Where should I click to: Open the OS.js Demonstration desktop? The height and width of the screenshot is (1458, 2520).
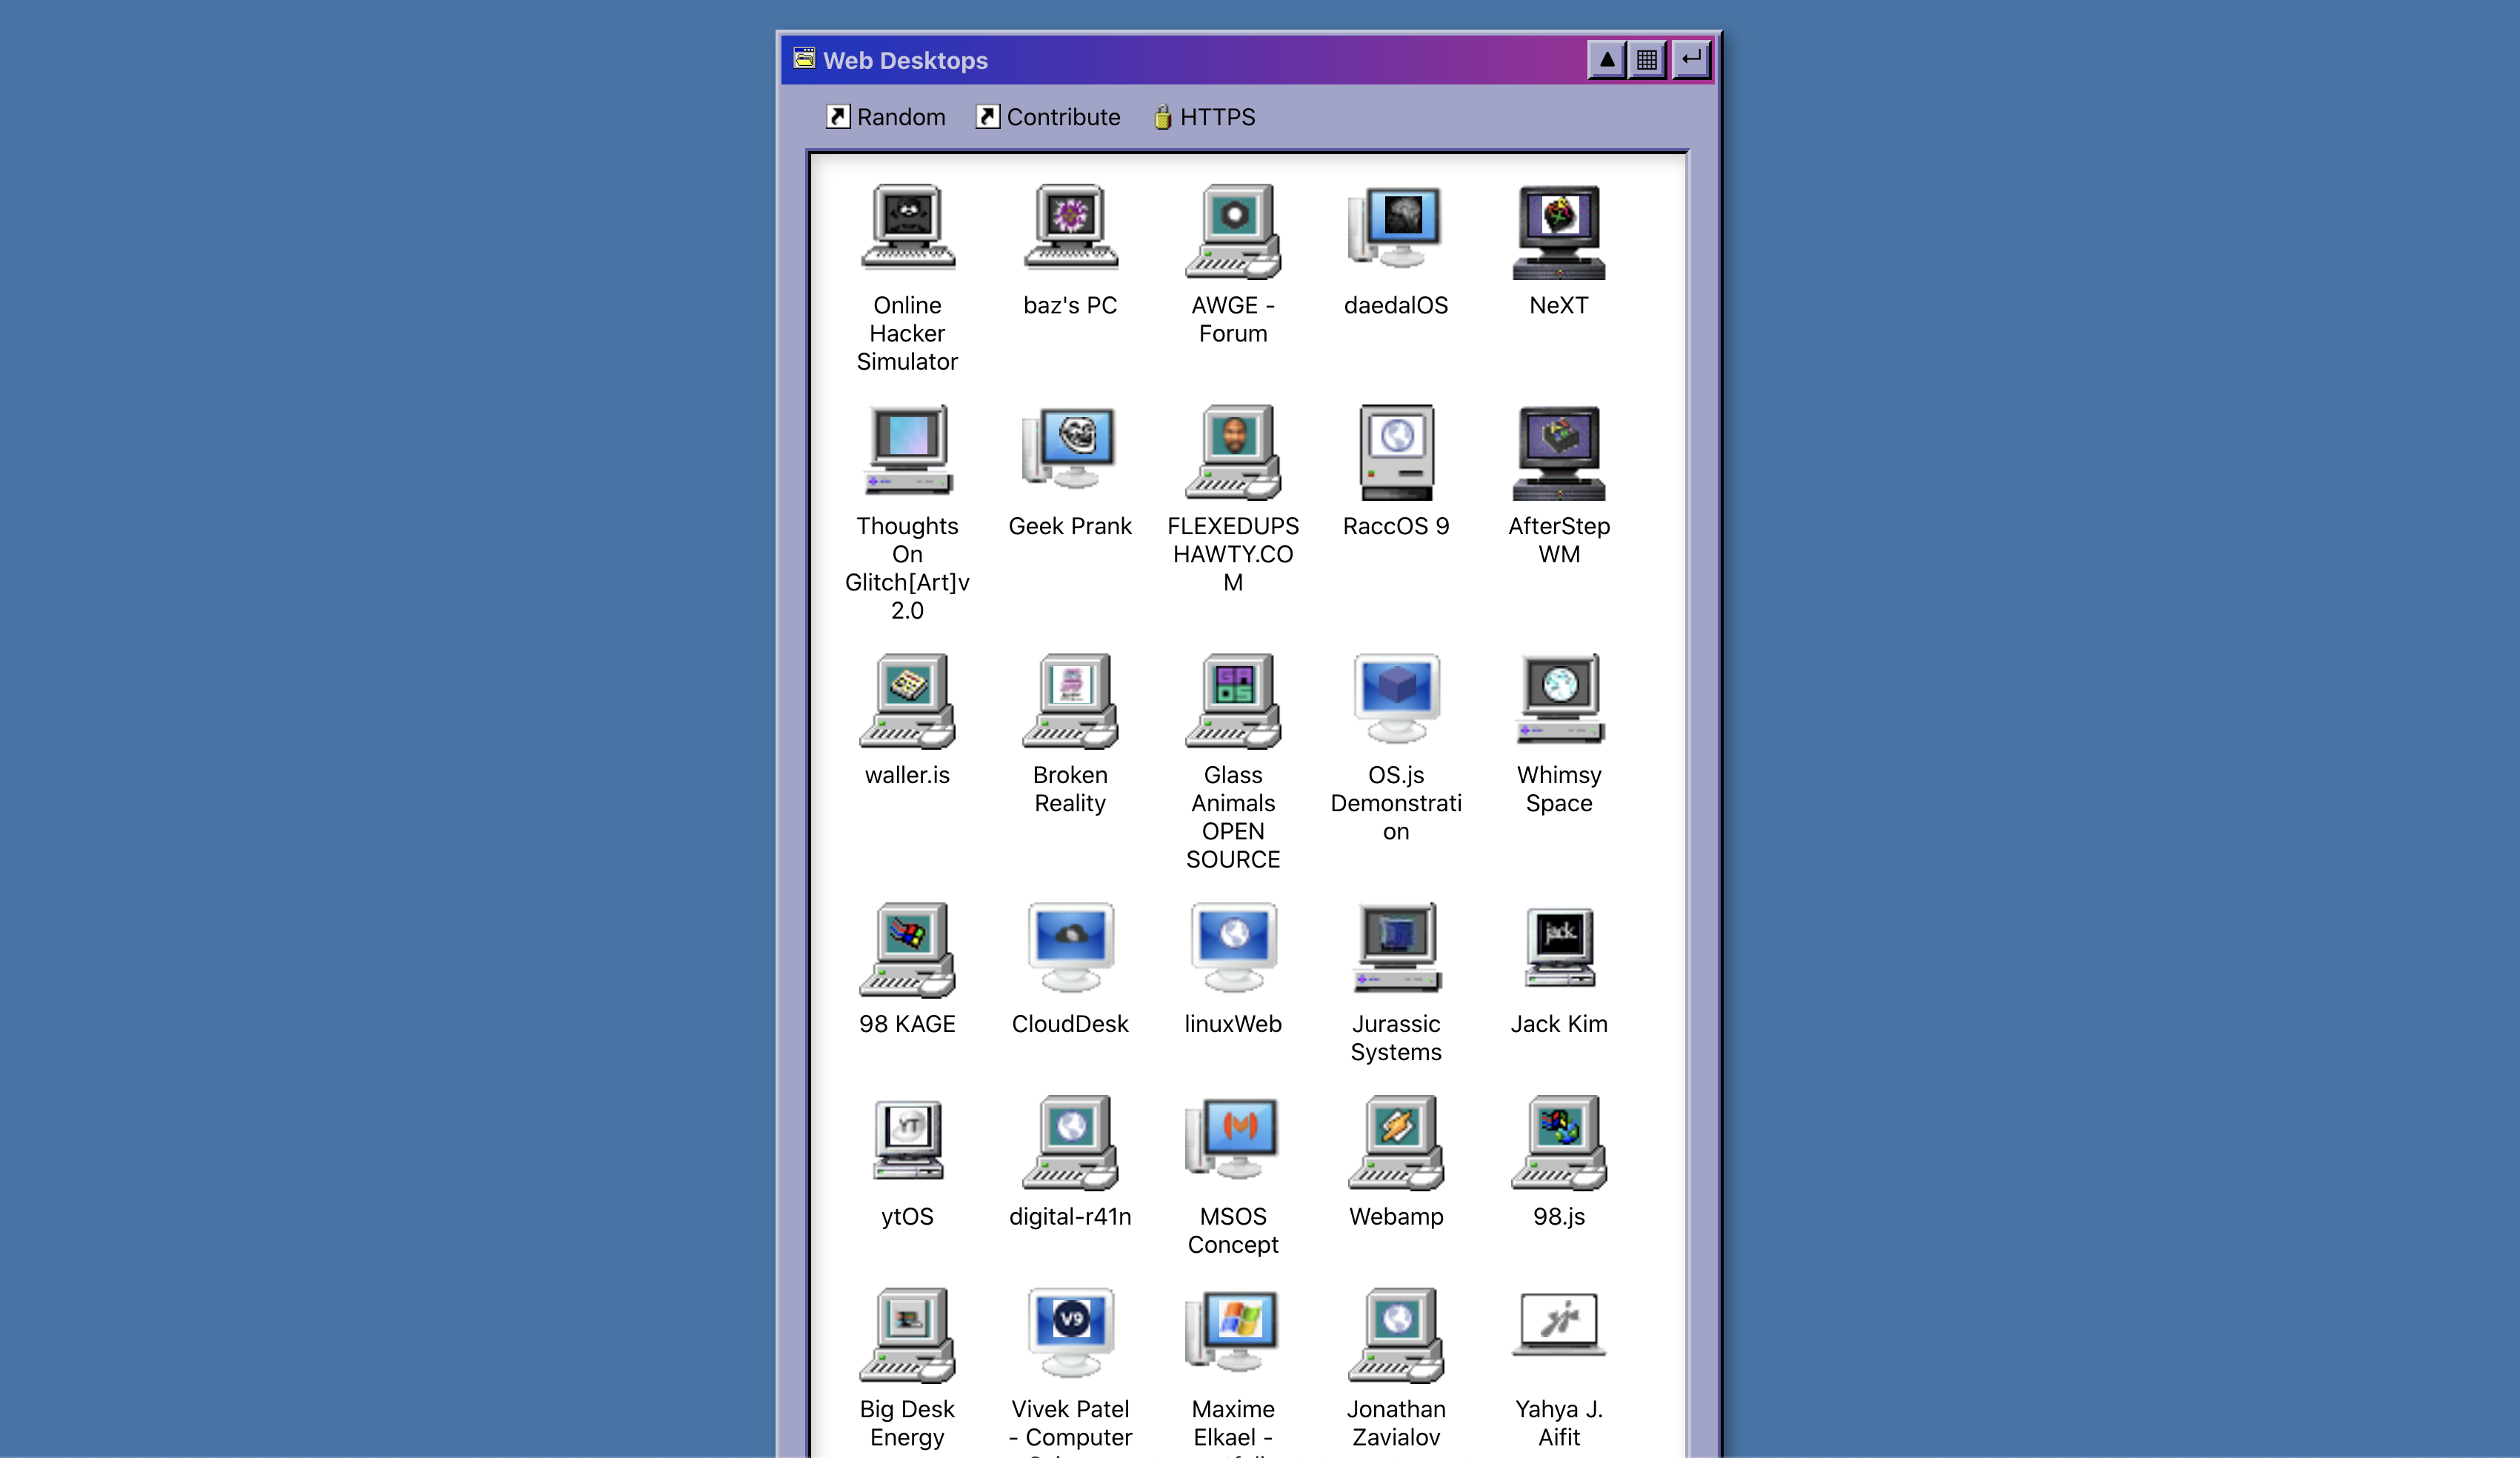point(1396,702)
